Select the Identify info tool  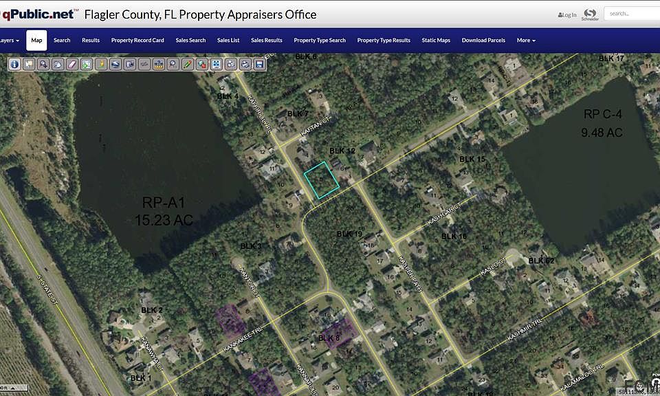coord(14,64)
